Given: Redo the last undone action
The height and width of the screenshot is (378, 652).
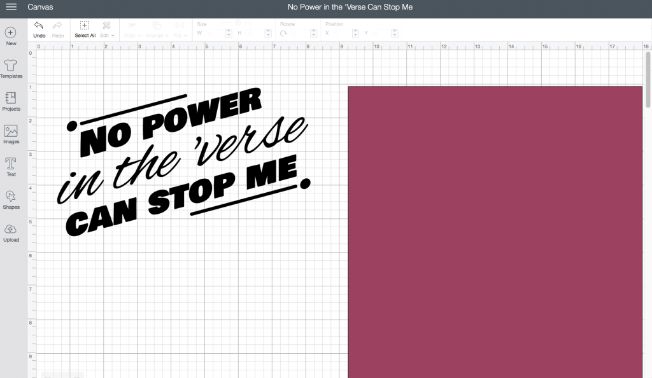Looking at the screenshot, I should [x=58, y=30].
